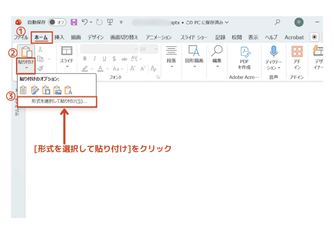Open the 画面切り替え tab

[x=124, y=37]
